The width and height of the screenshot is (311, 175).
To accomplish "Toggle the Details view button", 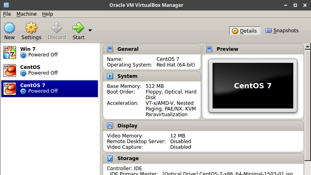I will [x=244, y=31].
